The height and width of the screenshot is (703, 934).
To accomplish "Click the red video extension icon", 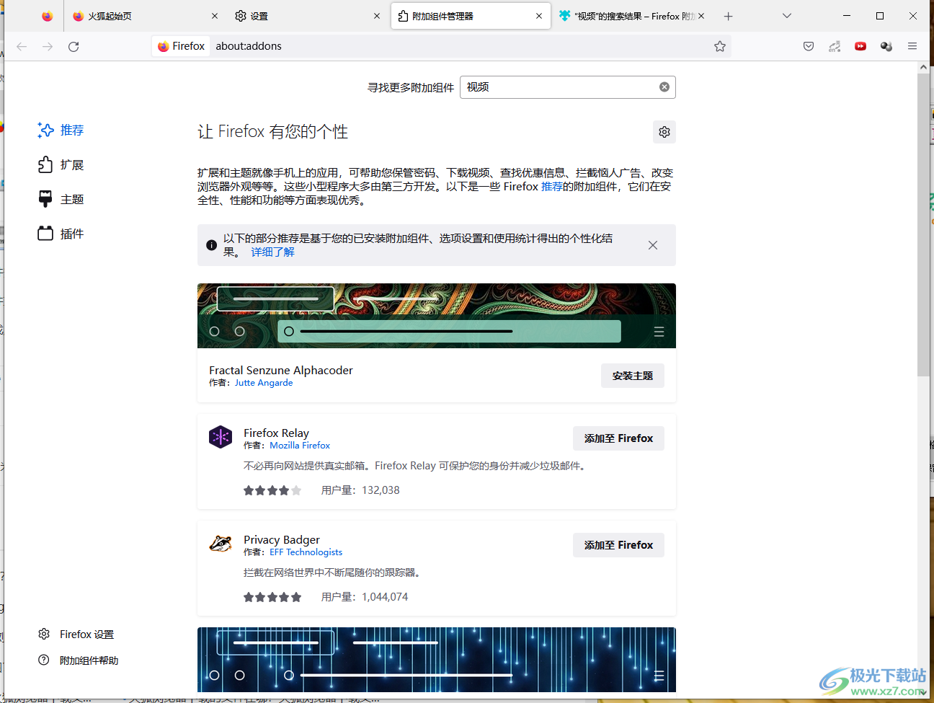I will pyautogui.click(x=860, y=46).
